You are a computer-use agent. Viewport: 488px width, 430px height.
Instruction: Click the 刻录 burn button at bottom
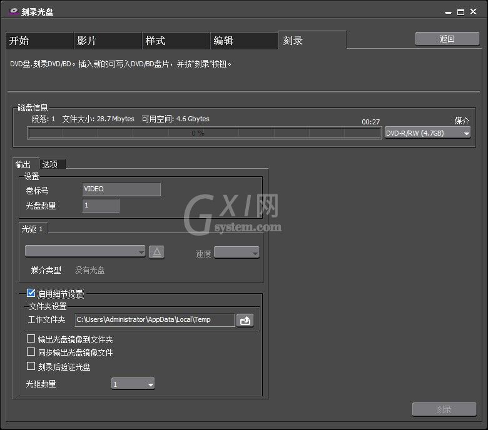click(x=444, y=409)
